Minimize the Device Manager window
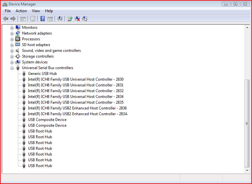Screen dimensions: 252x184 coord(226,4)
